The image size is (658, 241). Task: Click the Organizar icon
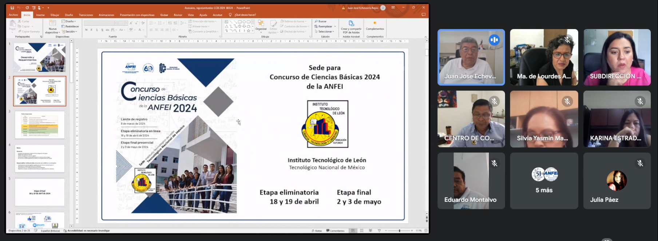pyautogui.click(x=261, y=23)
